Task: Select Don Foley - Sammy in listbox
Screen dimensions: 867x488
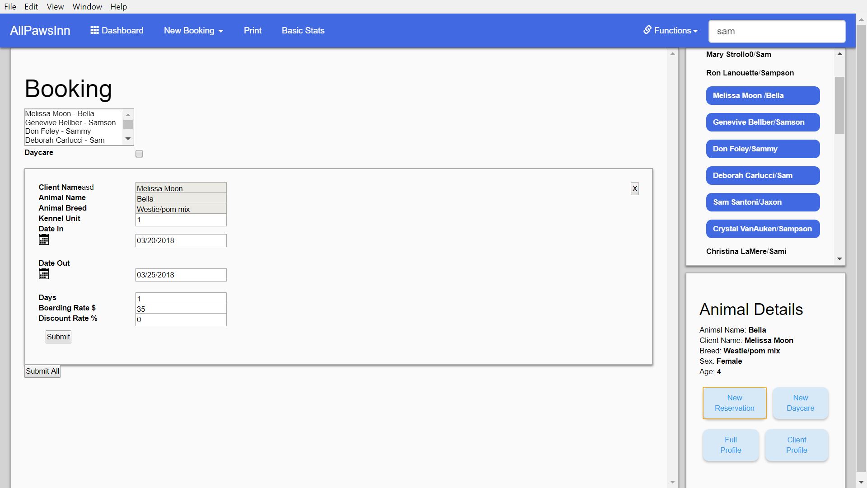Action: [x=58, y=131]
